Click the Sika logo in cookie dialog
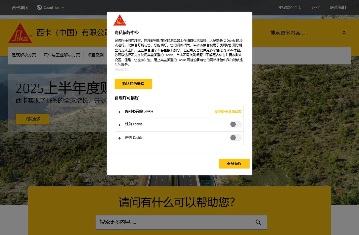 point(120,20)
